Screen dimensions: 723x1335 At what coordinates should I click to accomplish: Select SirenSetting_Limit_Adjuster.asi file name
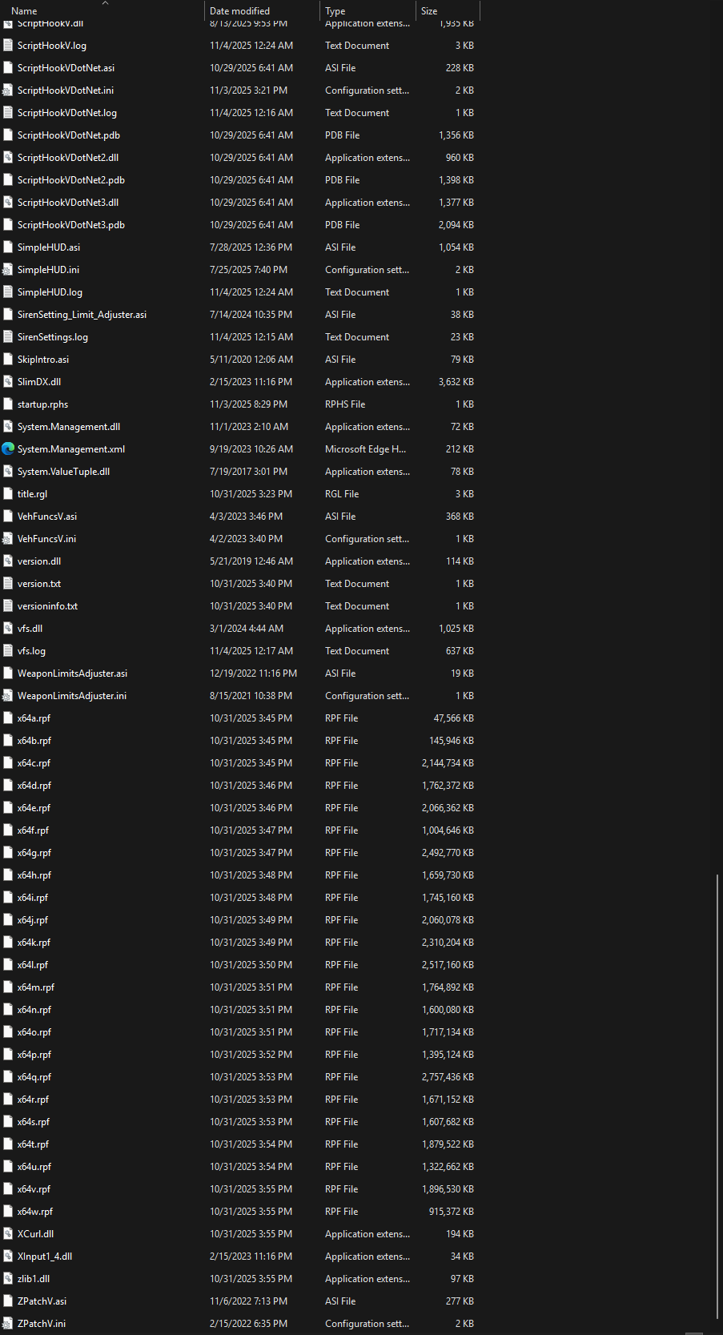pos(82,315)
